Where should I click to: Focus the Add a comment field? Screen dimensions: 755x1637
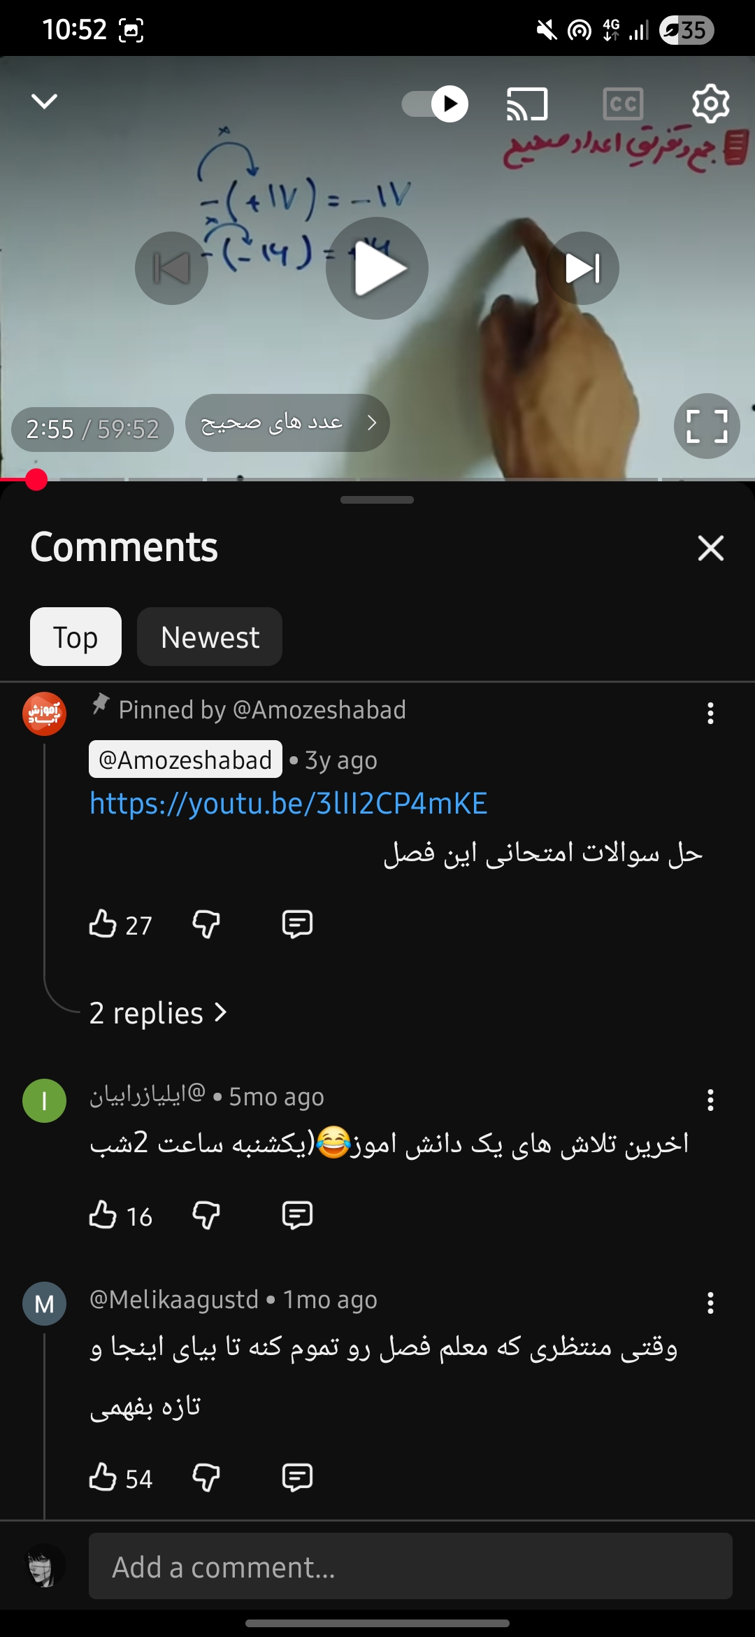[410, 1566]
